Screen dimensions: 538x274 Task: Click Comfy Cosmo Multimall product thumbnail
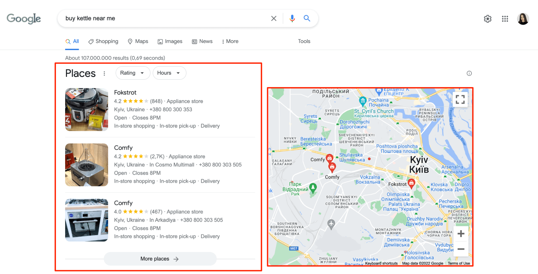pos(87,165)
